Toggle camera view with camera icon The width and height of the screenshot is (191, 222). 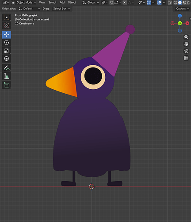(x=186, y=51)
